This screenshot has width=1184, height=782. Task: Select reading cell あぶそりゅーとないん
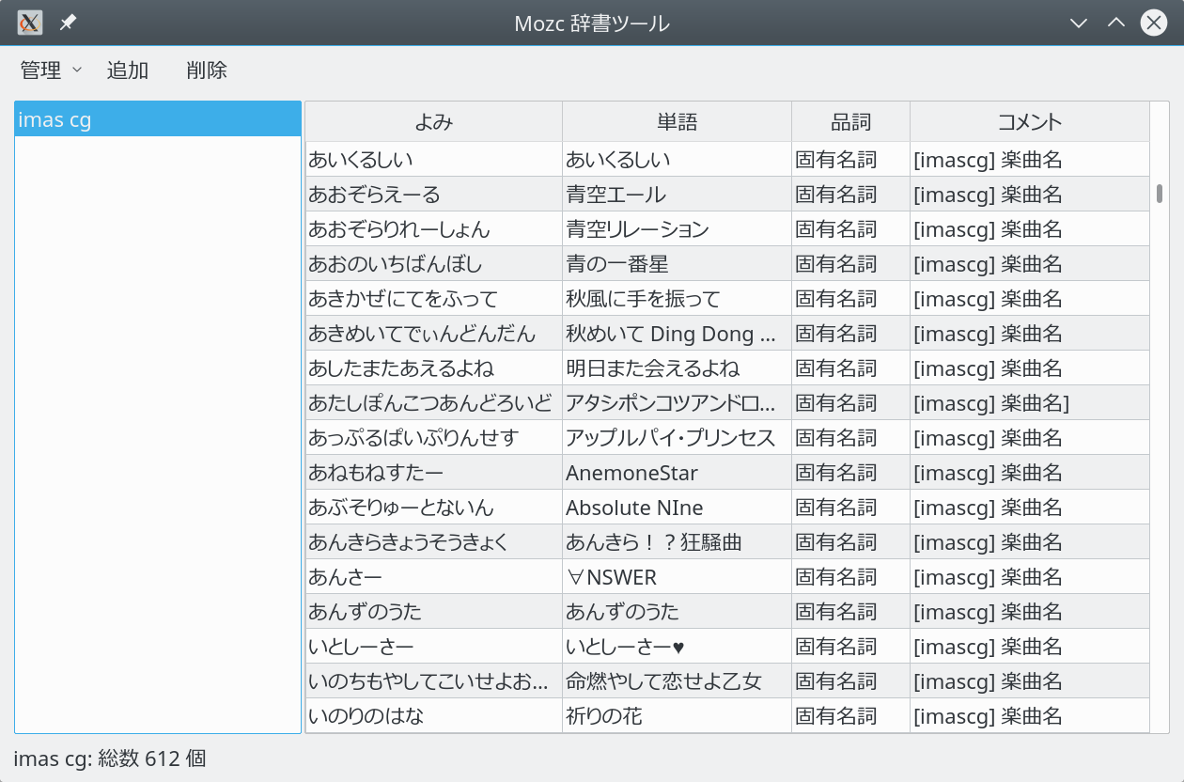(434, 508)
